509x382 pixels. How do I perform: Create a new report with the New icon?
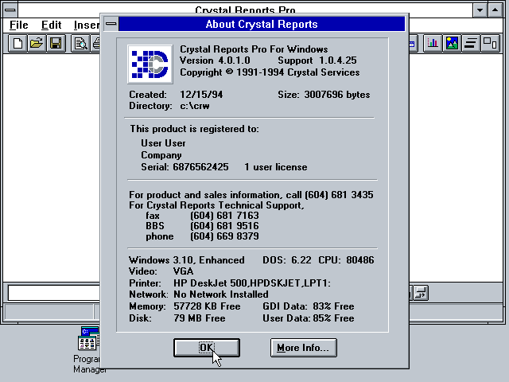tap(17, 44)
